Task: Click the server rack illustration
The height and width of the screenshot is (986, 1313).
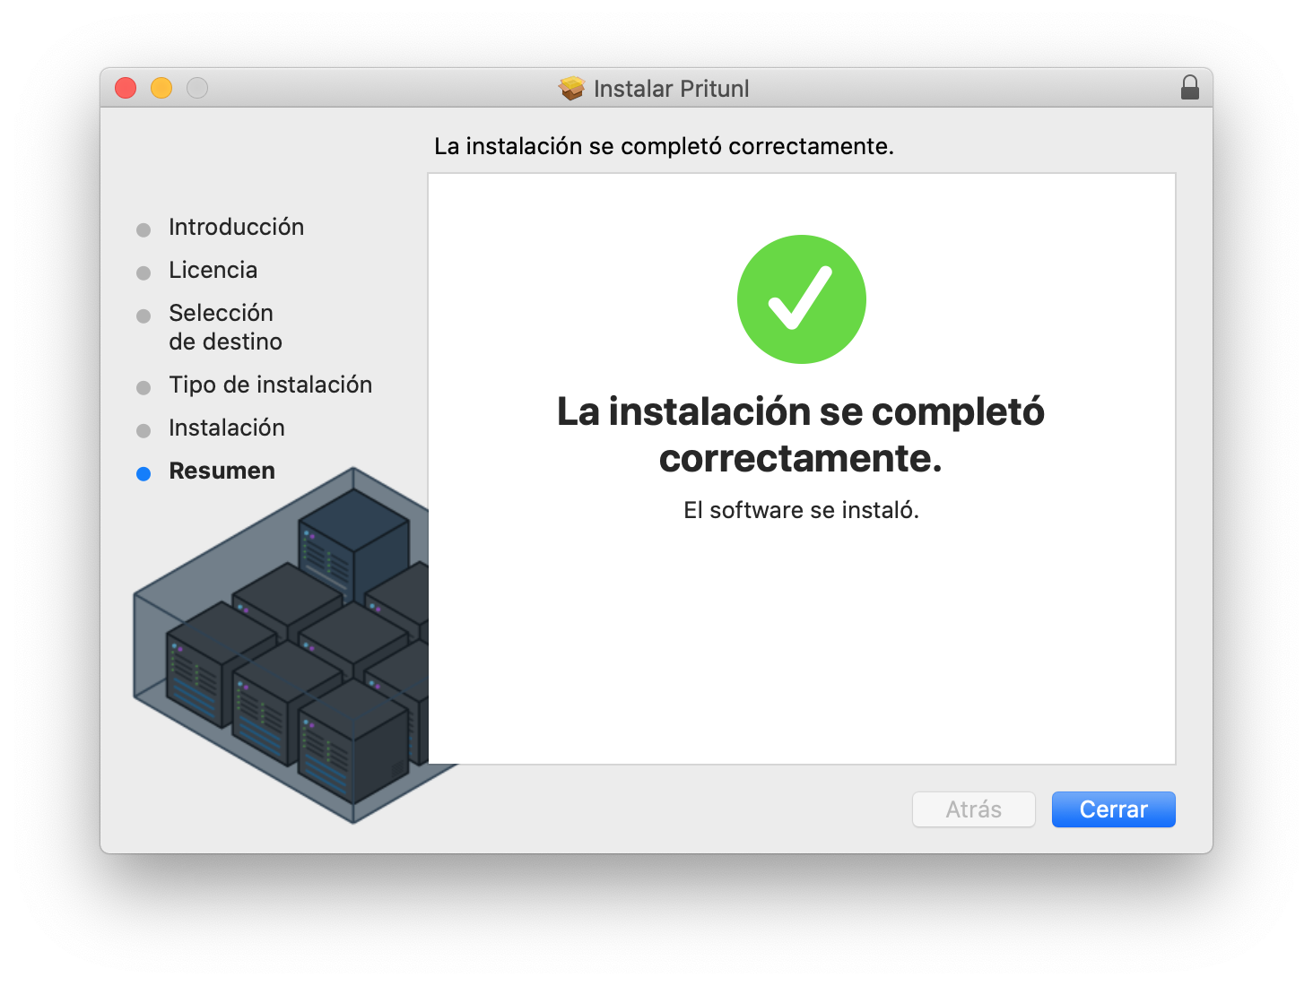Action: 281,645
